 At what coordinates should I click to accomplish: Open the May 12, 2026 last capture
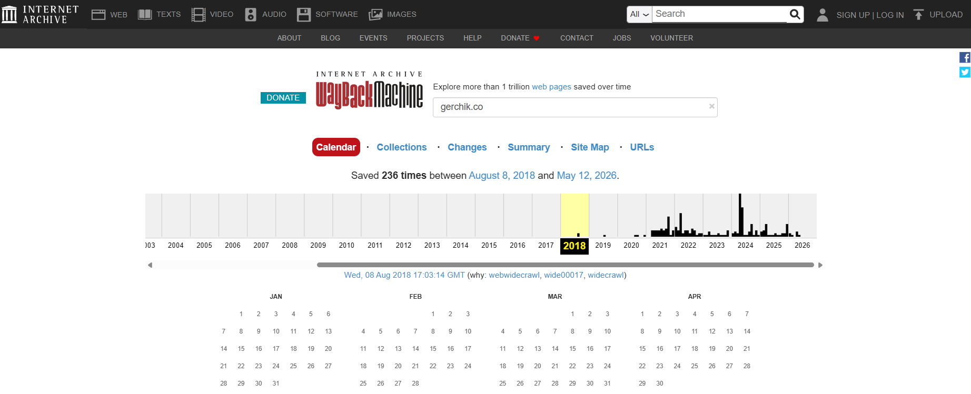click(x=587, y=176)
